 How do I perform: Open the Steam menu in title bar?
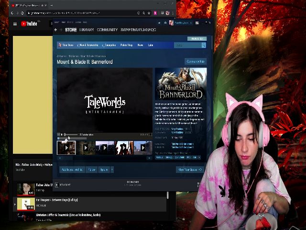(56, 23)
